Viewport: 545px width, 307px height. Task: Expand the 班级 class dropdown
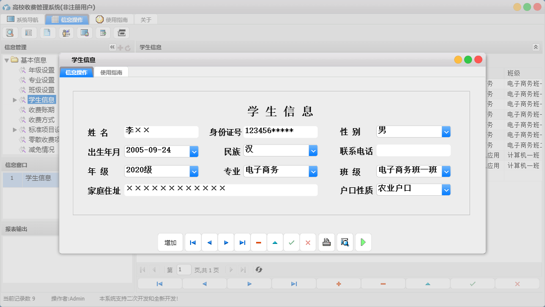pos(445,171)
